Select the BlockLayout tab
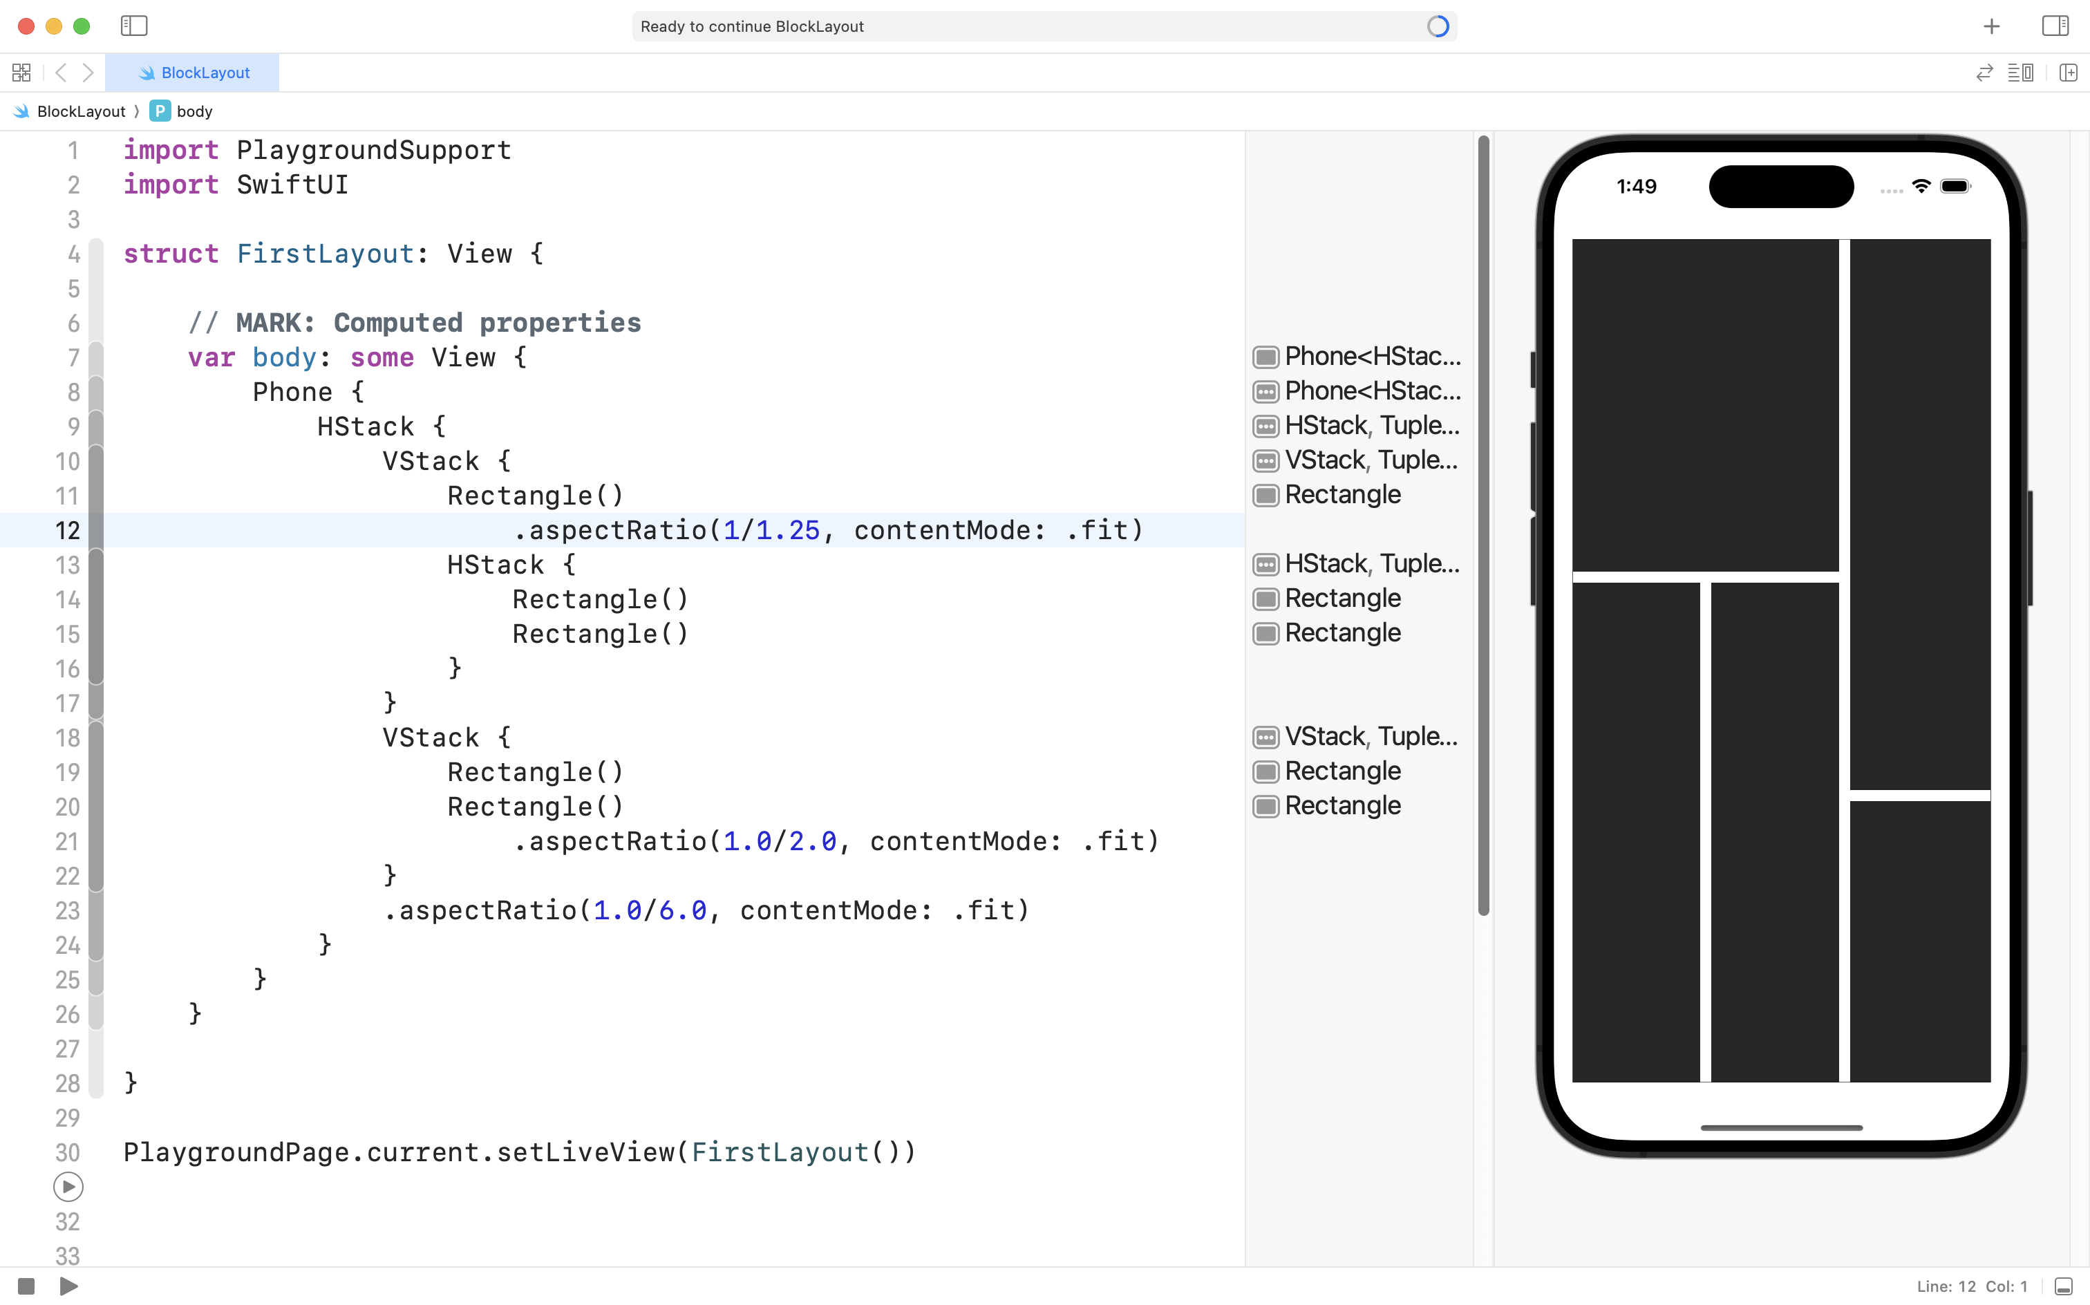This screenshot has width=2090, height=1305. pyautogui.click(x=194, y=73)
